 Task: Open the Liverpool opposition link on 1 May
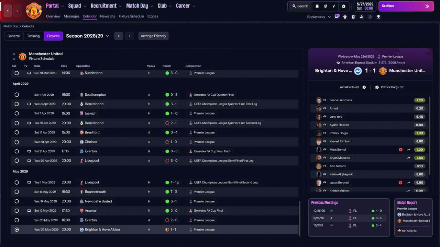click(91, 183)
